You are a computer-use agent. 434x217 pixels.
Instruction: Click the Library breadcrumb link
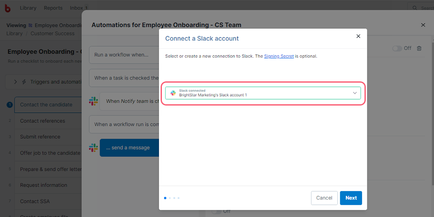(14, 33)
